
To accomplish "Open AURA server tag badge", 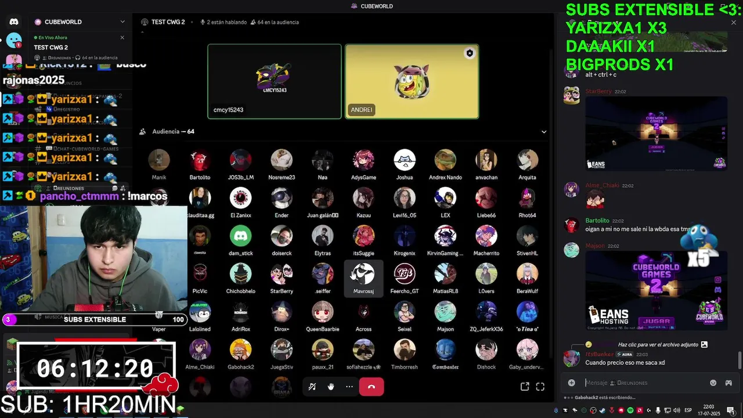I will point(625,354).
